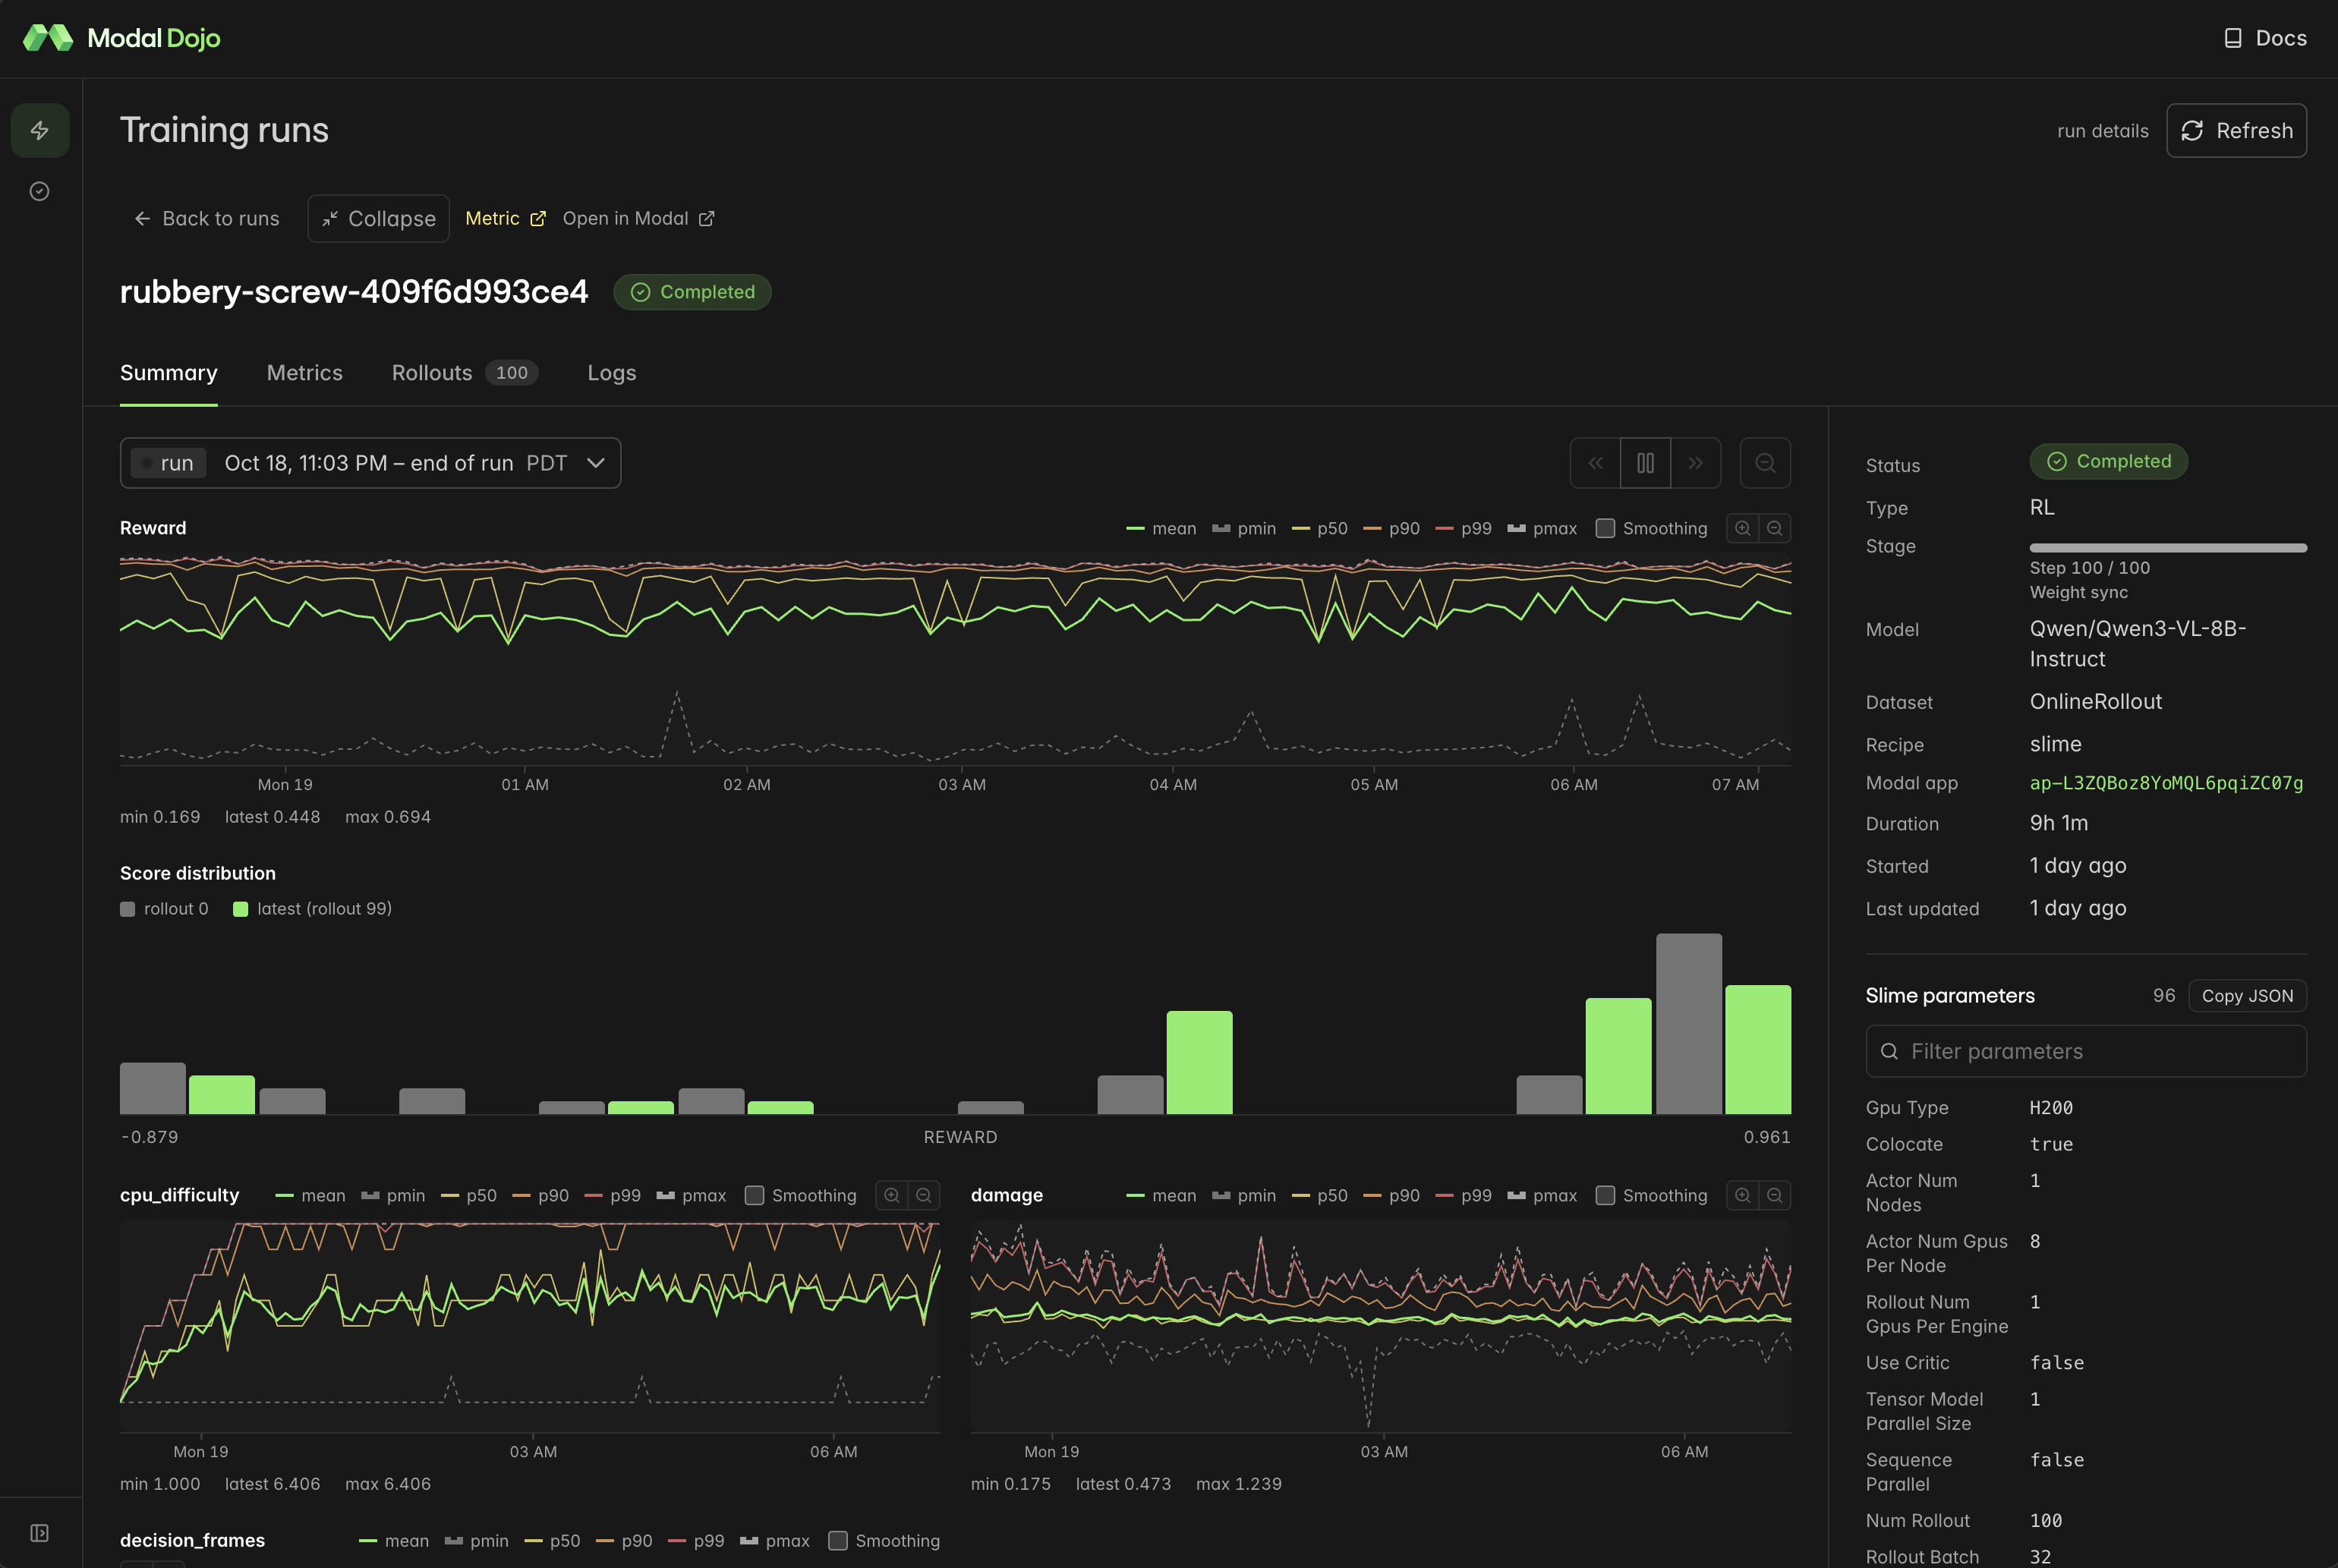Jump back with the double-left chevron

coord(1595,463)
